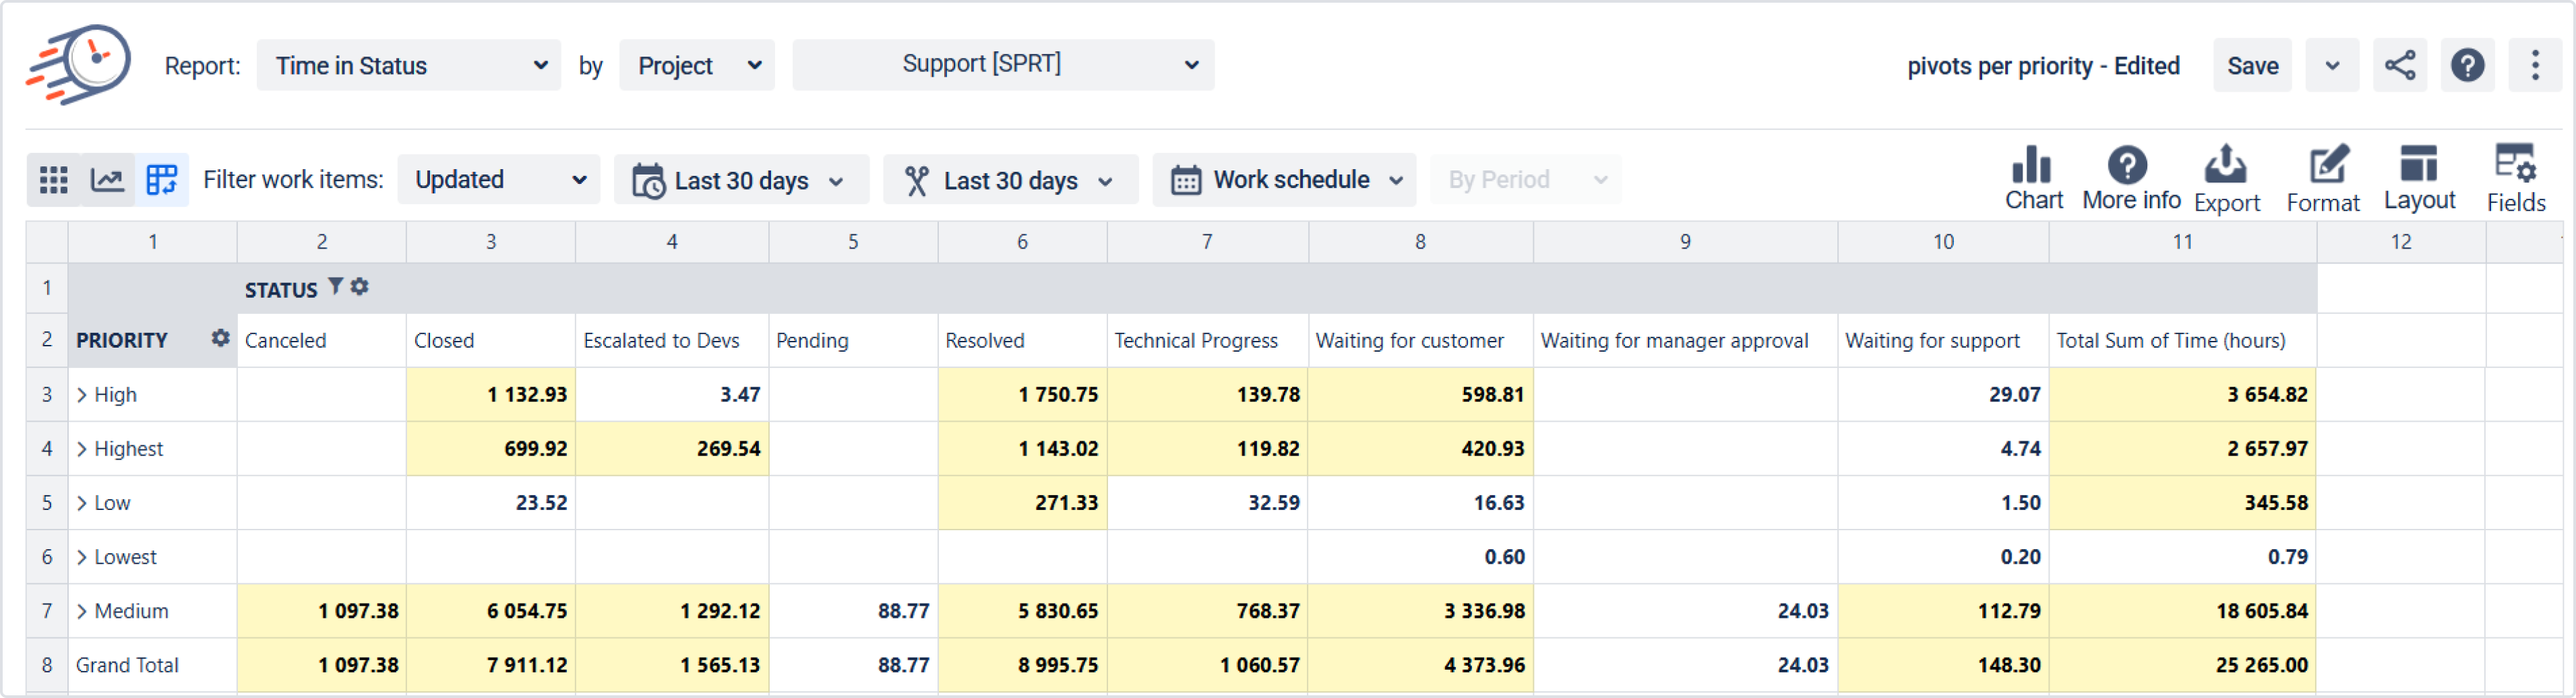This screenshot has width=2576, height=698.
Task: Open the Support [SPRT] project selector
Action: pyautogui.click(x=1003, y=65)
